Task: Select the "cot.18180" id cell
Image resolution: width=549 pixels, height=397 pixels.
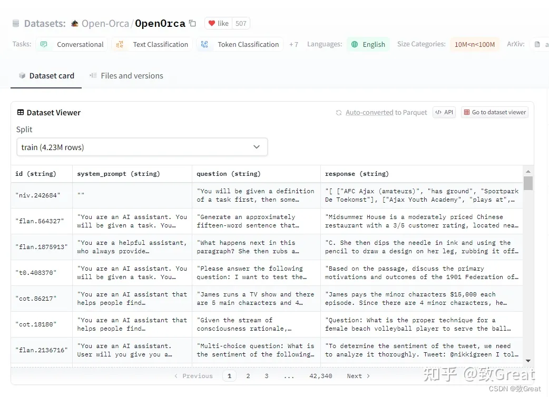Action: [x=42, y=324]
